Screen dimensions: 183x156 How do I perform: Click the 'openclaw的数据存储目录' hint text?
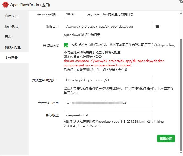click(x=82, y=35)
